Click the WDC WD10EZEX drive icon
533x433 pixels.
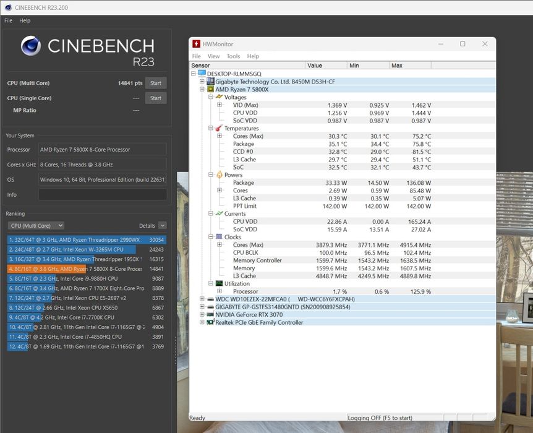click(210, 299)
